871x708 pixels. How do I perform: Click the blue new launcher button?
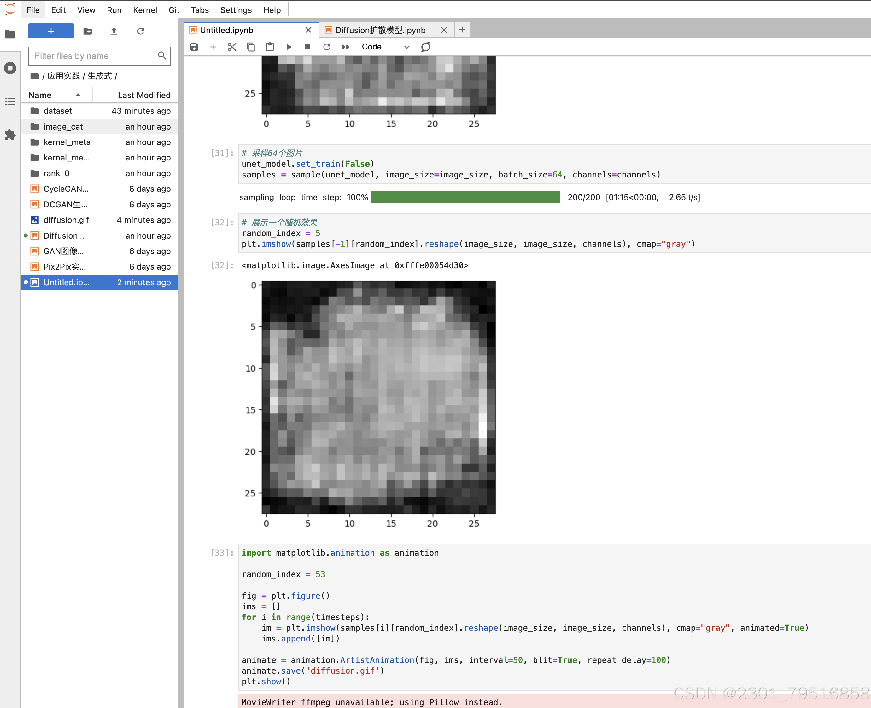click(x=51, y=31)
